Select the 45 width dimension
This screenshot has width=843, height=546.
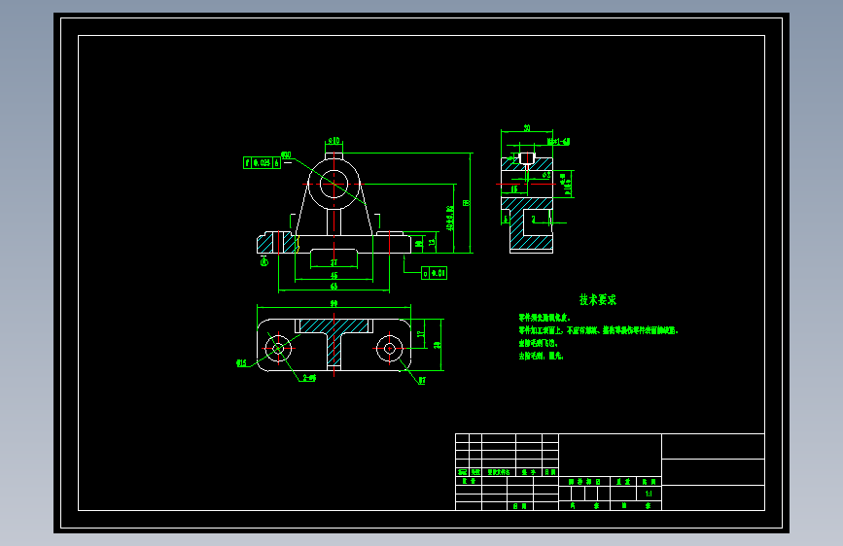334,275
